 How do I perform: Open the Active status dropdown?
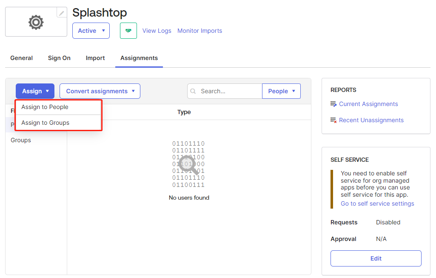(x=91, y=31)
